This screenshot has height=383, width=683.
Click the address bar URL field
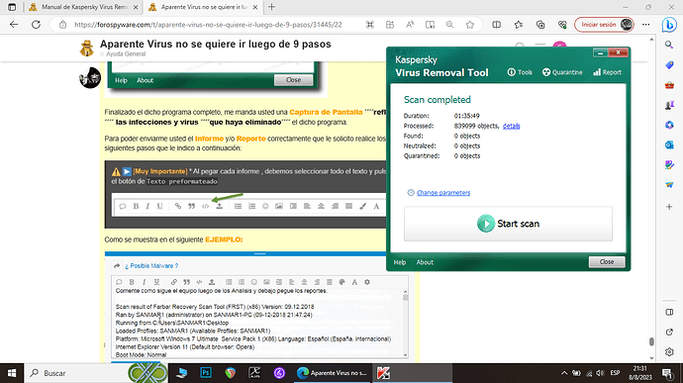(208, 25)
